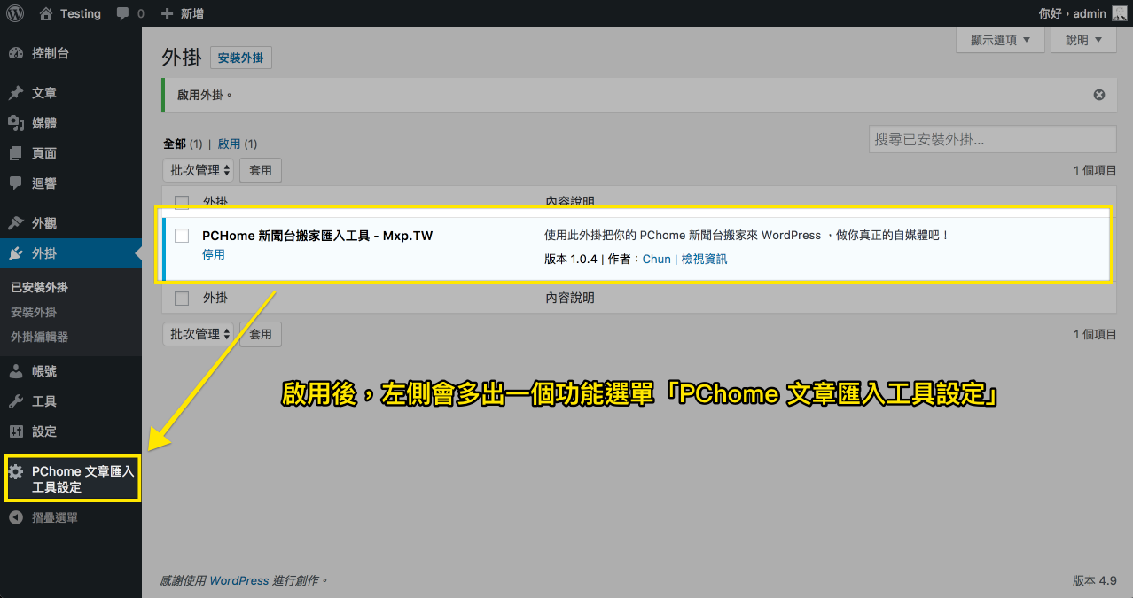Click the plugin description starting with 使用此外掛
The width and height of the screenshot is (1133, 598).
[746, 236]
